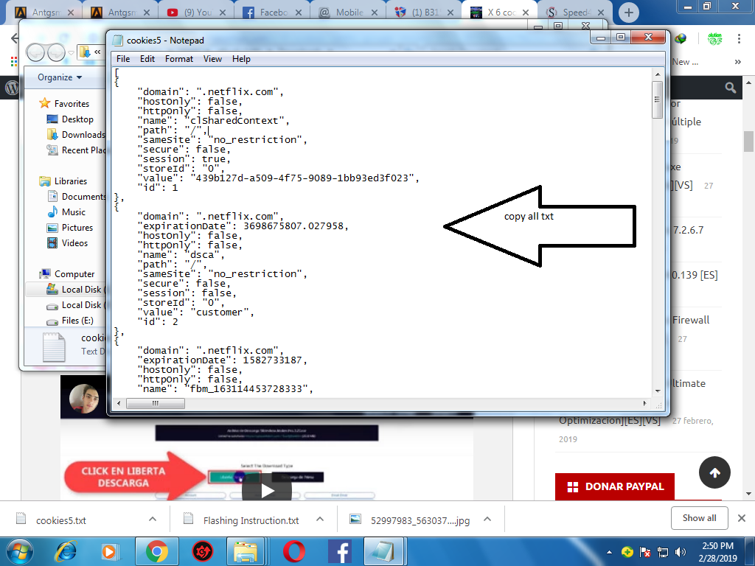Click Show all downloads button
The width and height of the screenshot is (755, 566).
tap(699, 518)
